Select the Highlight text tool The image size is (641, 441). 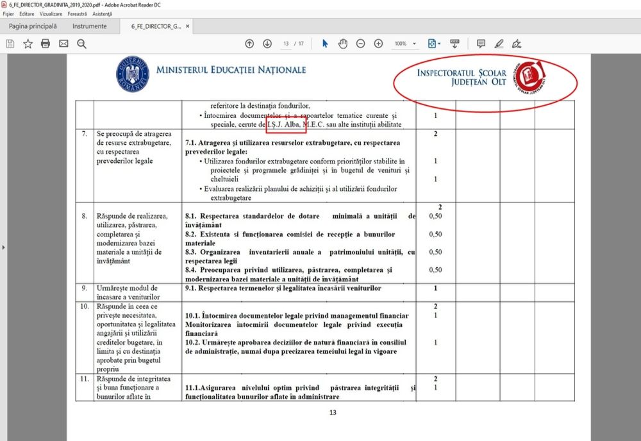click(x=499, y=44)
